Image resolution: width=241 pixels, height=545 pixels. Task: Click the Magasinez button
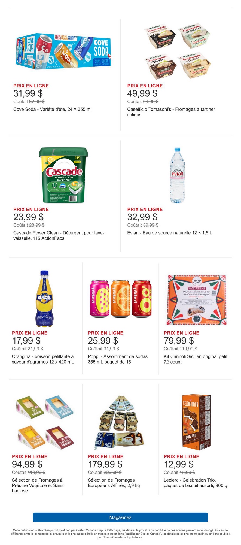120,517
